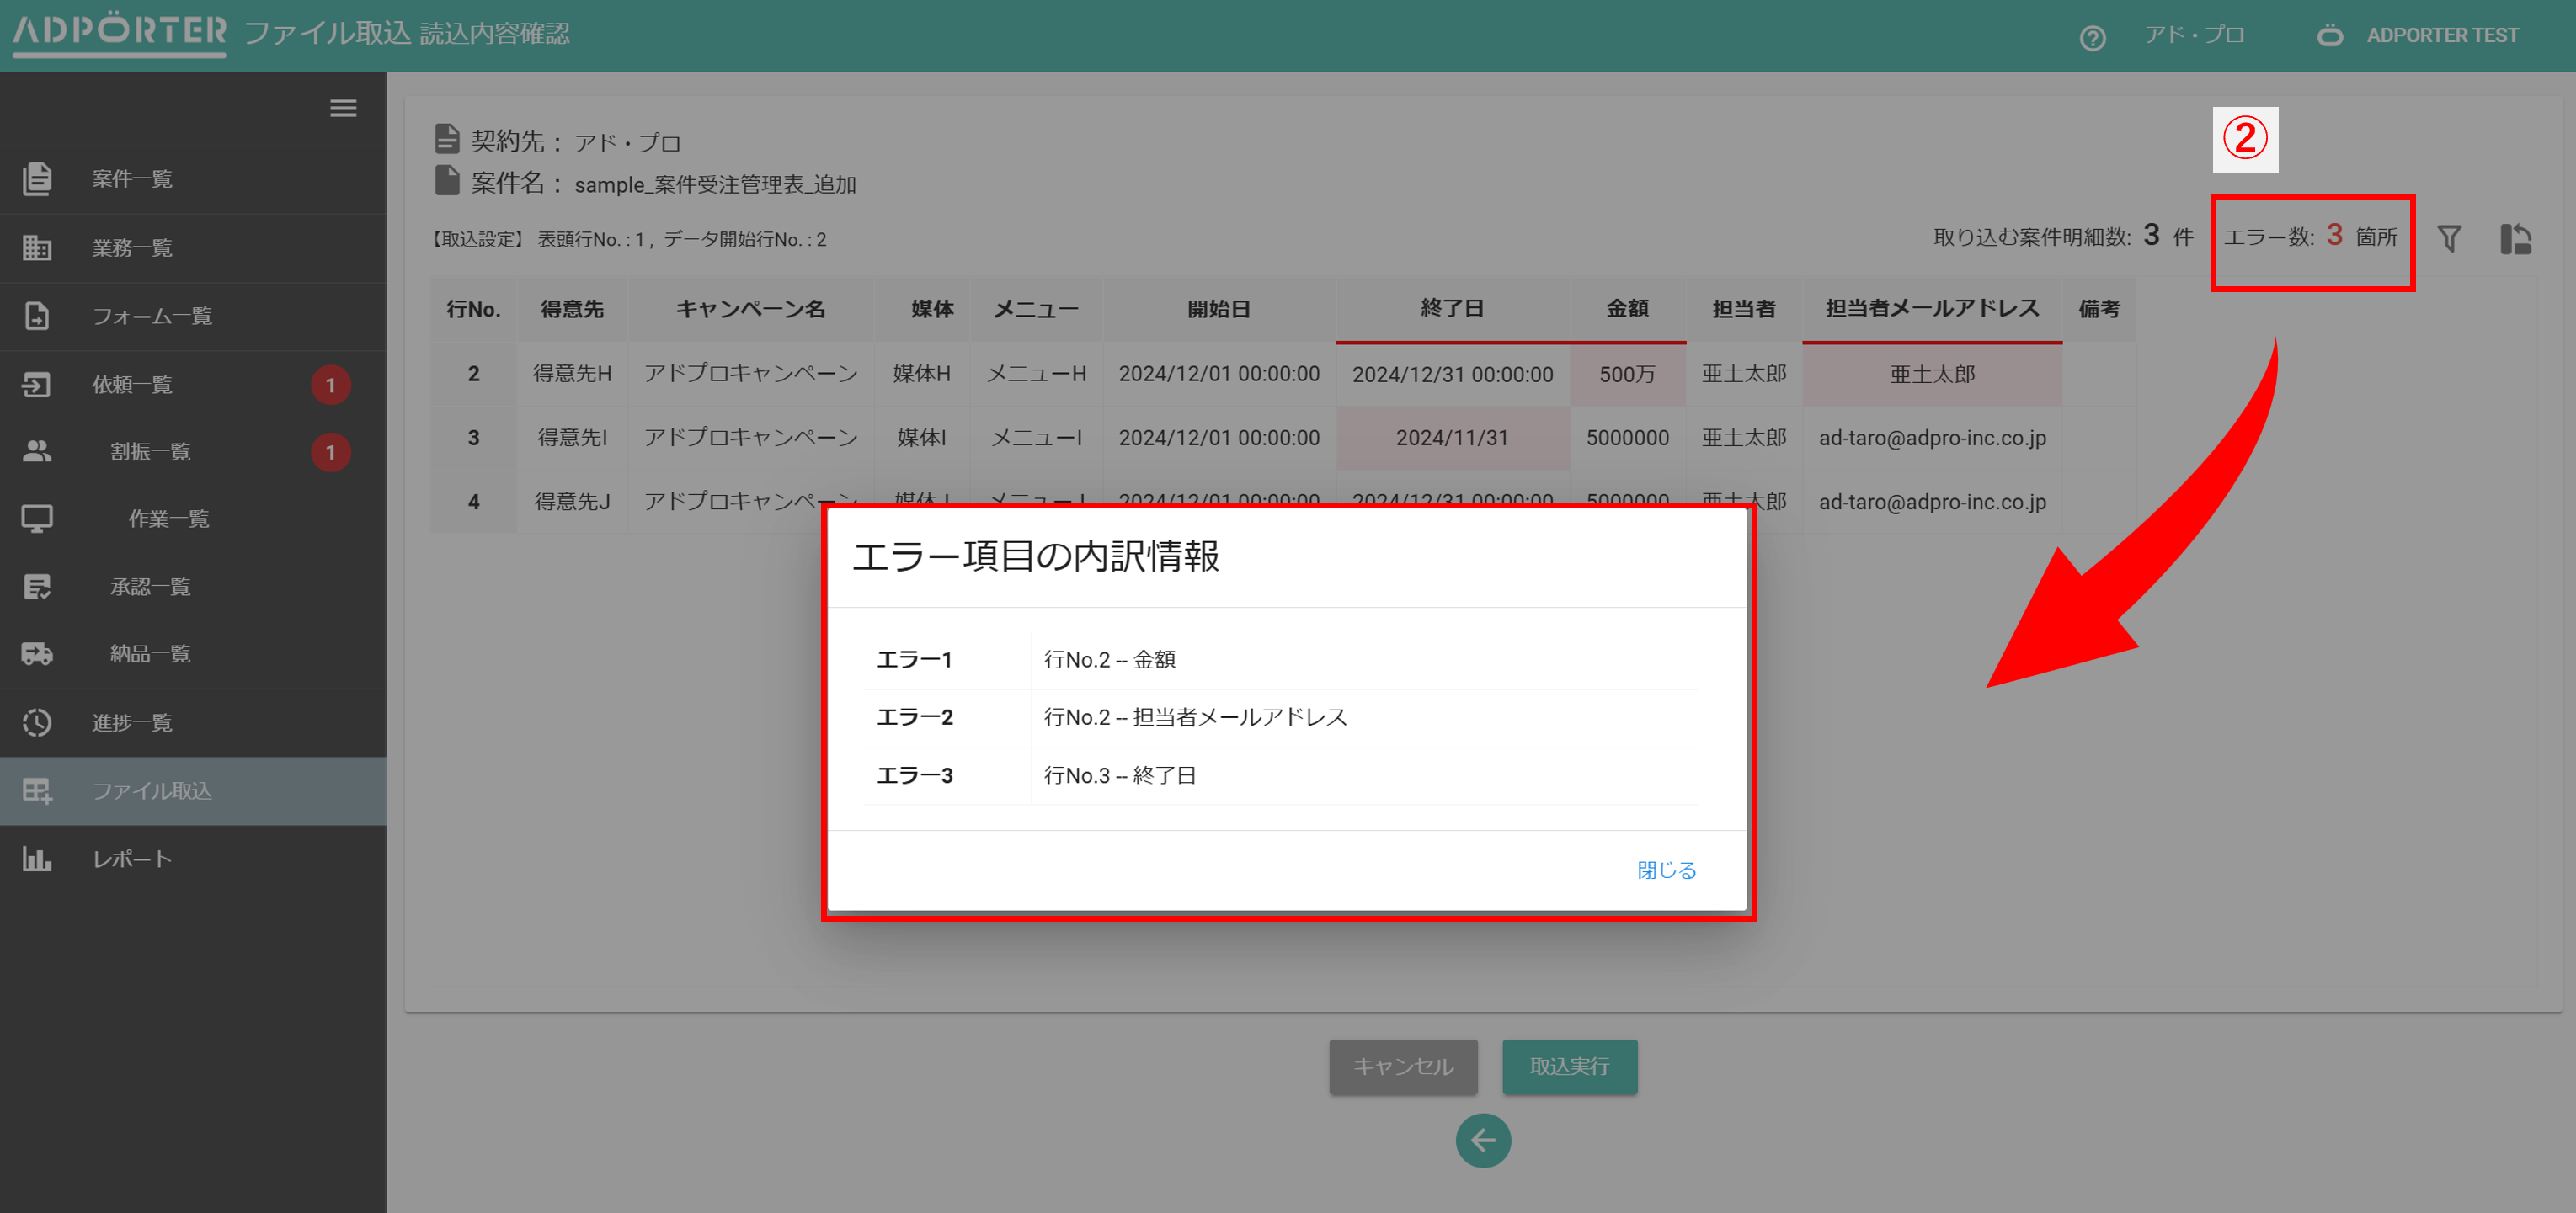Click the アド・プロ label in header
This screenshot has width=2576, height=1213.
tap(2195, 35)
